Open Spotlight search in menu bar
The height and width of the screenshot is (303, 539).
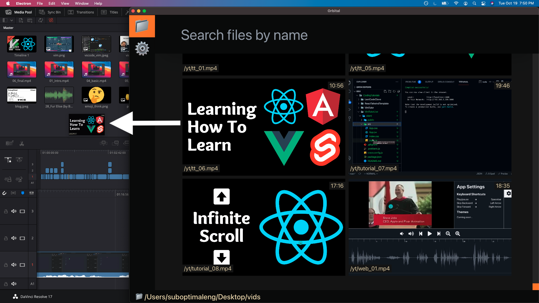474,3
